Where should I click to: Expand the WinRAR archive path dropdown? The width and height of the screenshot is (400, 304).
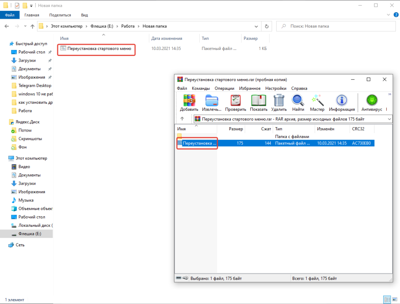pyautogui.click(x=389, y=119)
